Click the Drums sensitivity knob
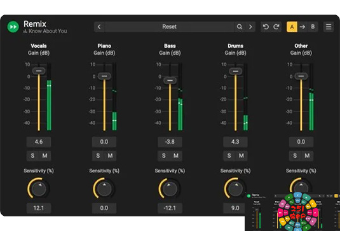The width and height of the screenshot is (340, 231). point(236,188)
